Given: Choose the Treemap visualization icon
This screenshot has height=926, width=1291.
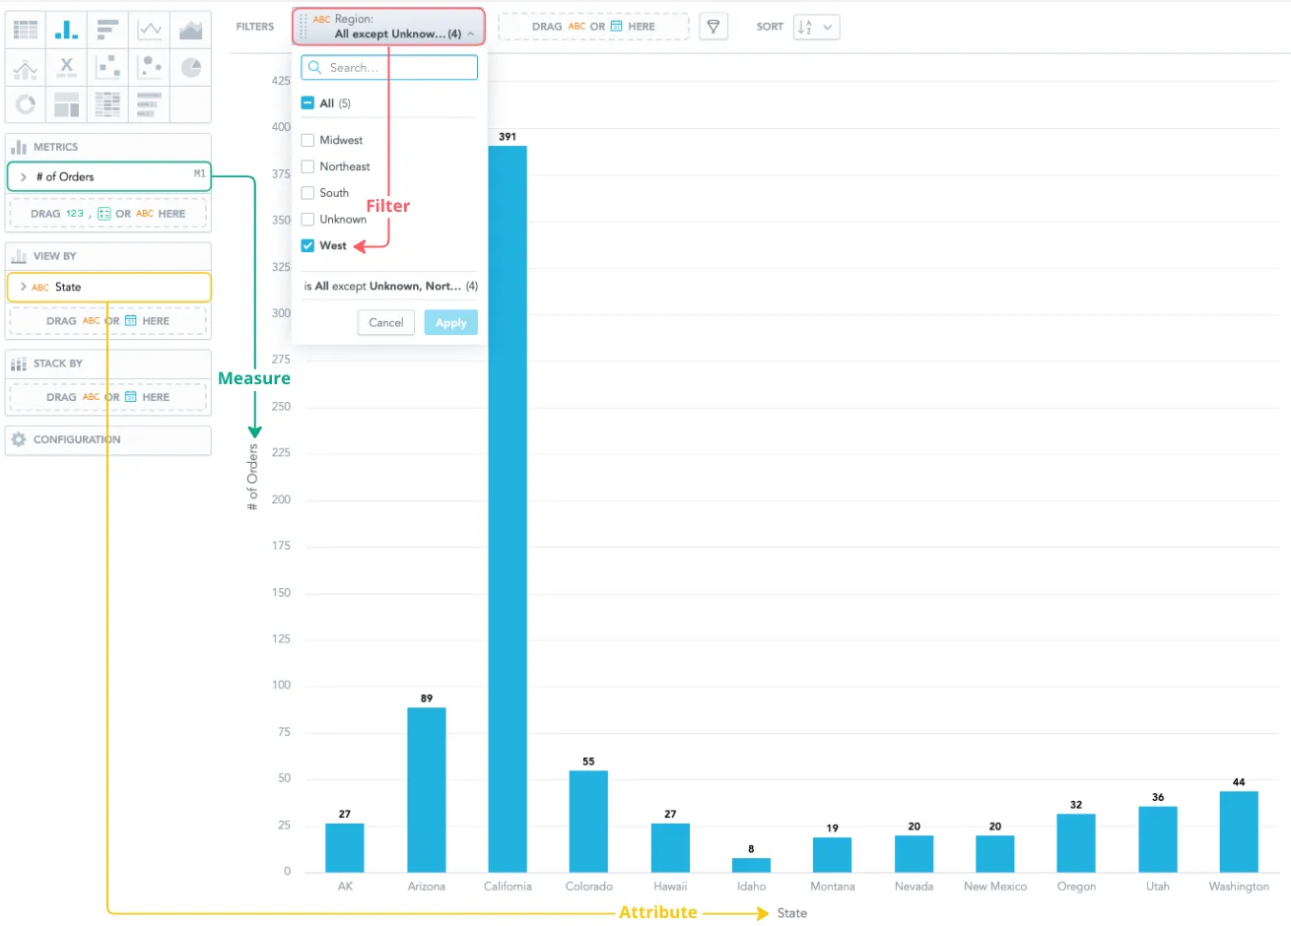Looking at the screenshot, I should [67, 102].
